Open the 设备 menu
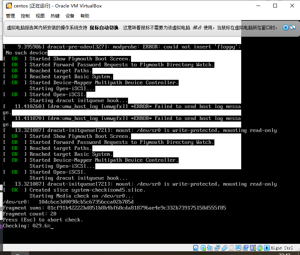The height and width of the screenshot is (255, 300). pyautogui.click(x=70, y=16)
